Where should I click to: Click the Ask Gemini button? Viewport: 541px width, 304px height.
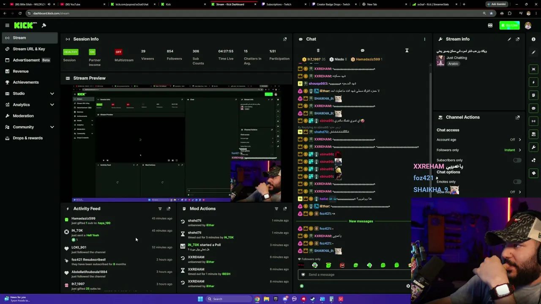click(x=496, y=4)
